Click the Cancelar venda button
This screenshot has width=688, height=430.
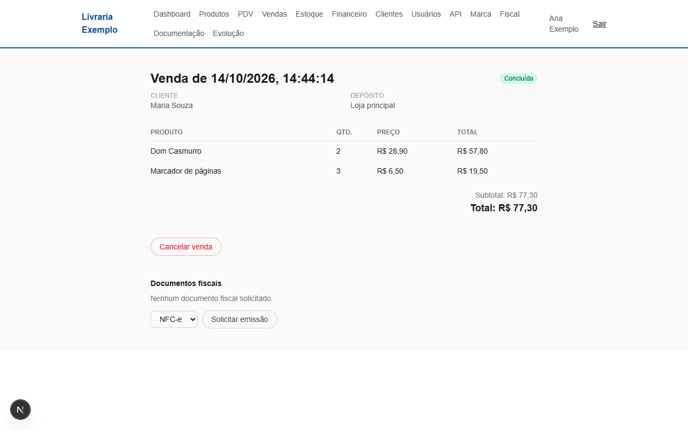pyautogui.click(x=186, y=247)
